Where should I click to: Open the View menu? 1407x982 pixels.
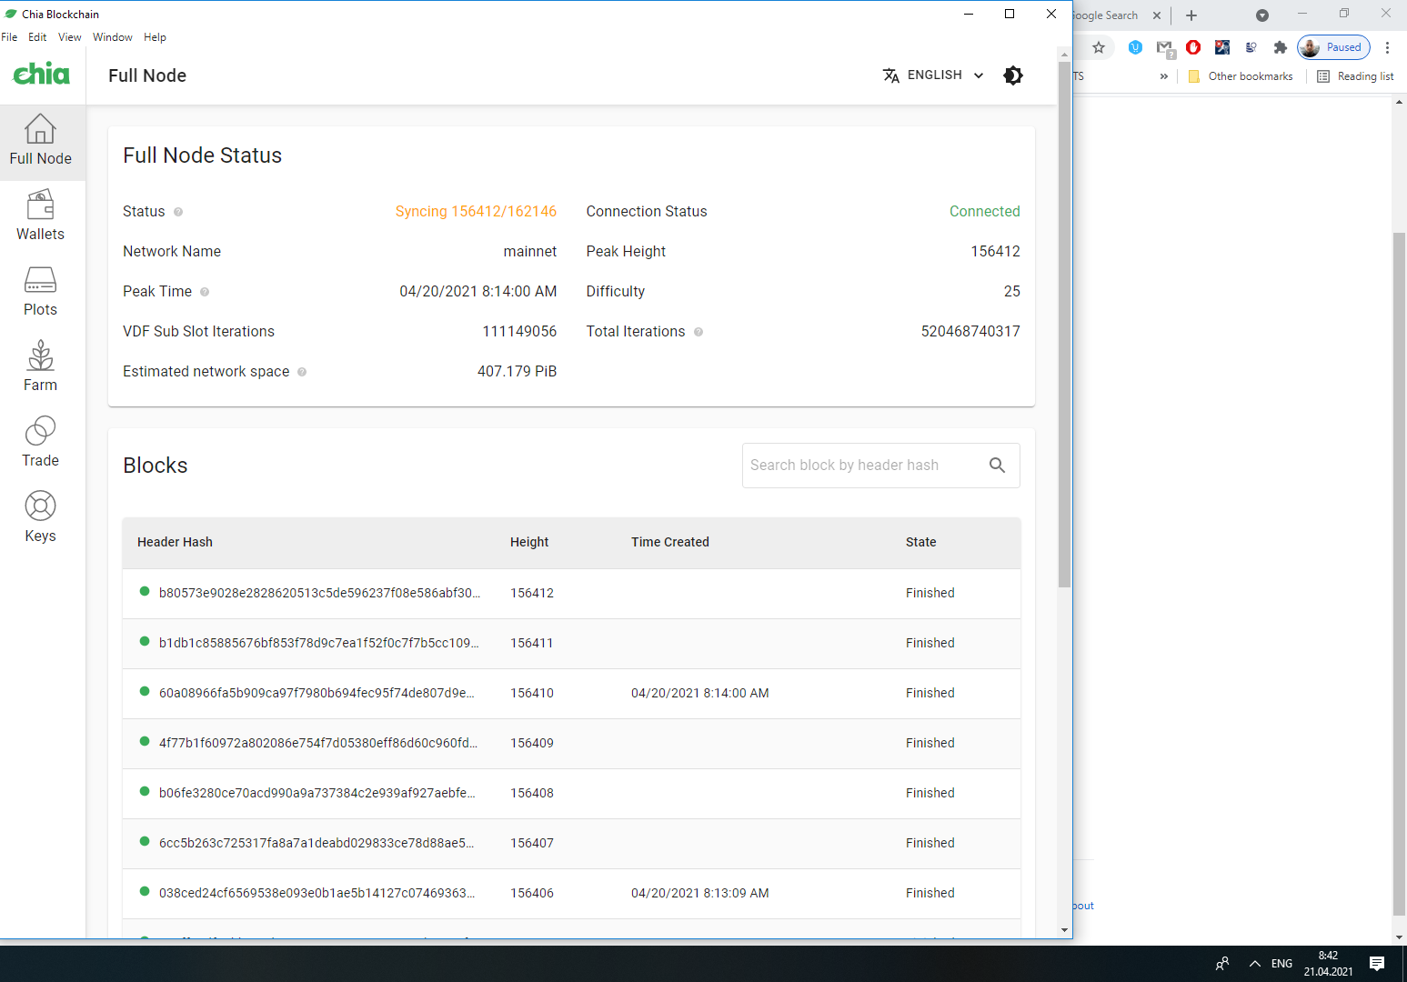70,37
